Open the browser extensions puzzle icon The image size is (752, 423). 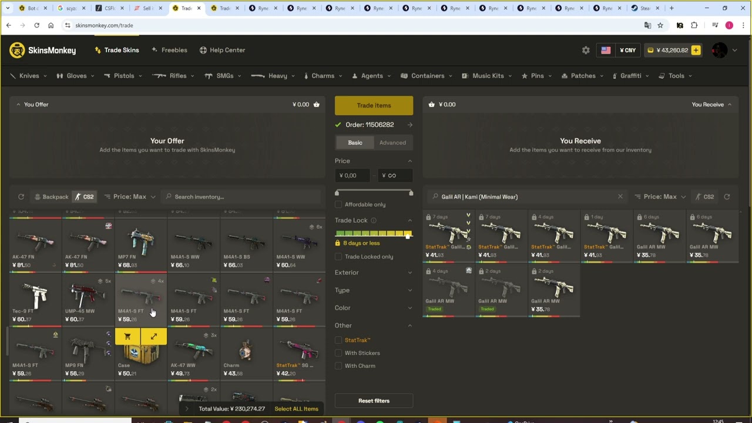(x=694, y=25)
